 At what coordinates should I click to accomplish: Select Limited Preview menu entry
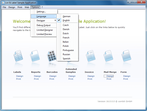(x=44, y=34)
